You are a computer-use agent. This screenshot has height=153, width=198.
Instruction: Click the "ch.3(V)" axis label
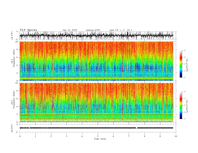pos(12,128)
